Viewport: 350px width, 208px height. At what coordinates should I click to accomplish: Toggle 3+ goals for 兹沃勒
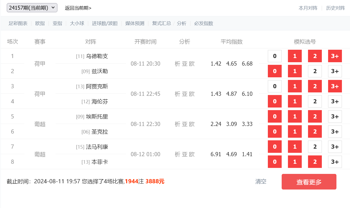pyautogui.click(x=335, y=71)
